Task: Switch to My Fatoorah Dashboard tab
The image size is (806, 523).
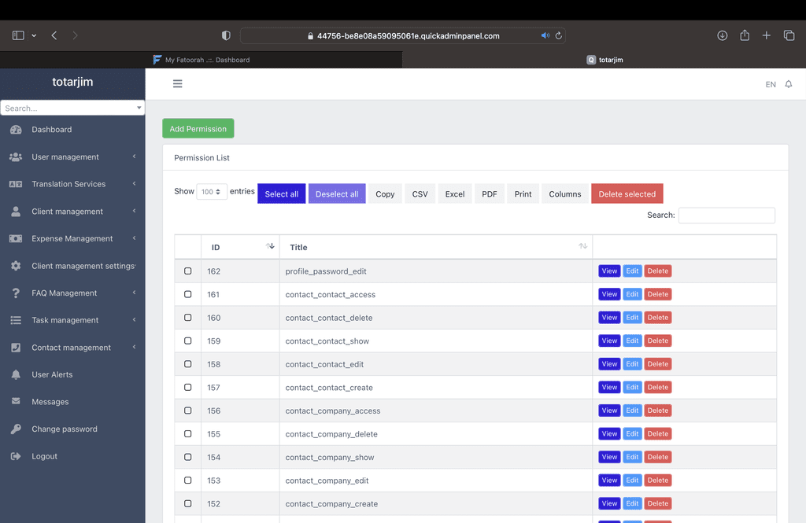Action: (201, 60)
